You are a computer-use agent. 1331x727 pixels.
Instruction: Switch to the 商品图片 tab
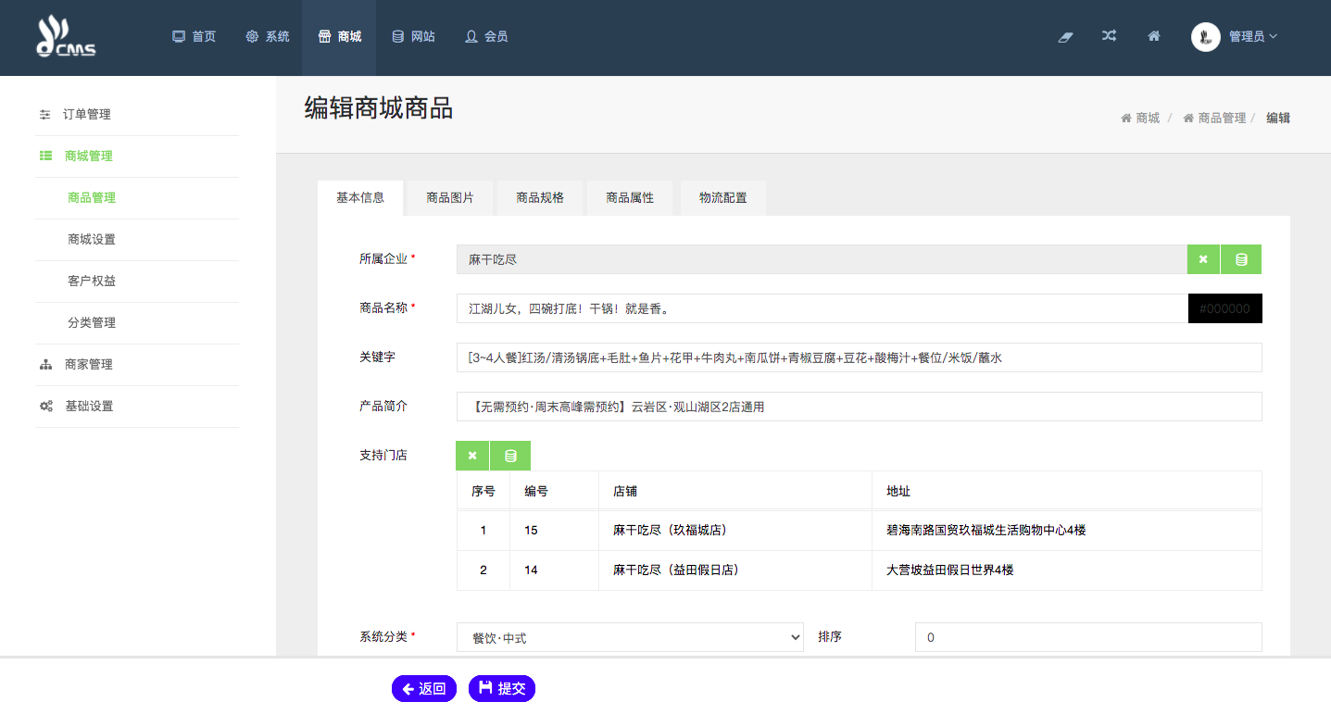coord(450,197)
